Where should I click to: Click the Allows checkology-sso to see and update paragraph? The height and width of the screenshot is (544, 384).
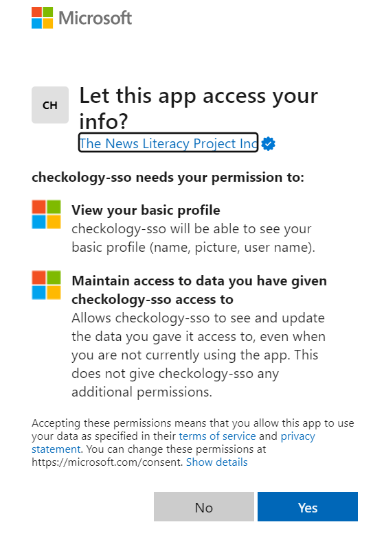click(199, 355)
